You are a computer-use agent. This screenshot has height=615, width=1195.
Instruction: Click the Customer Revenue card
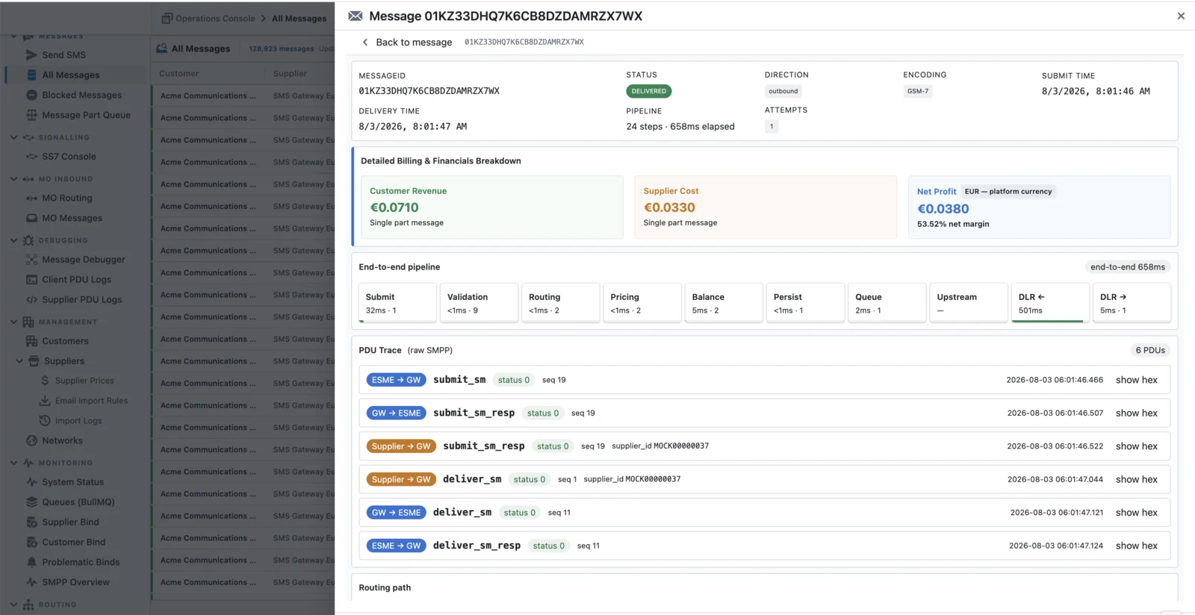coord(492,207)
